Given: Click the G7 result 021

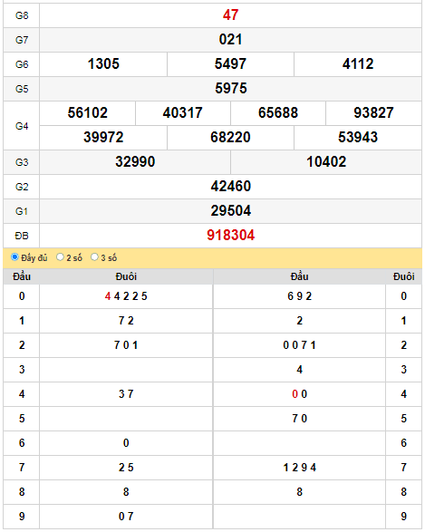Looking at the screenshot, I should [x=231, y=40].
